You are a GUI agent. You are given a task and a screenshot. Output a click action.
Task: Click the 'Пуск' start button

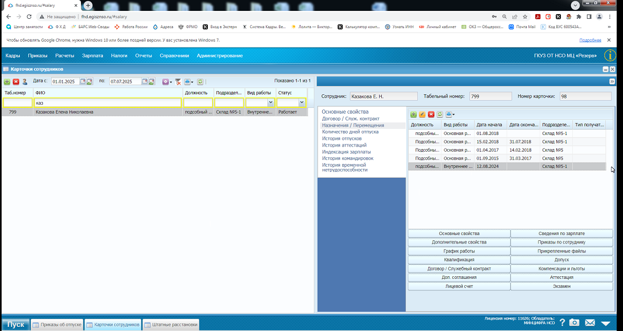tap(16, 324)
